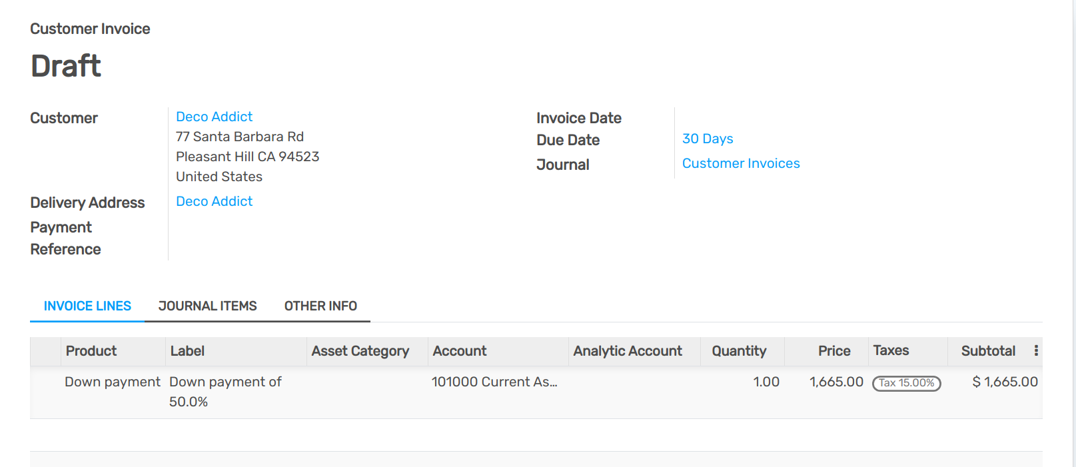
Task: Switch to the Invoice Lines tab
Action: point(87,306)
